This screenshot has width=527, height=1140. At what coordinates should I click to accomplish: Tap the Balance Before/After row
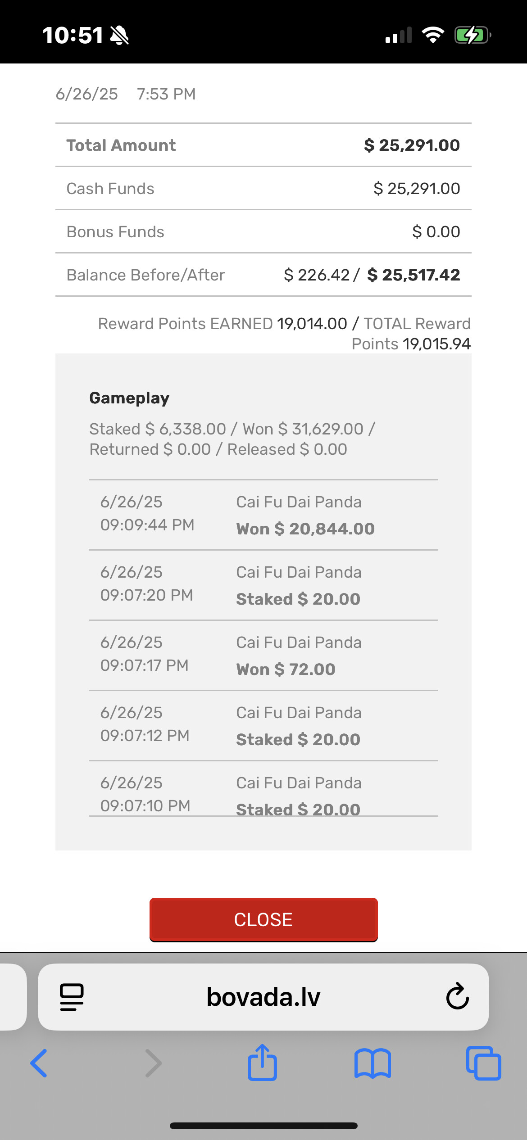coord(263,275)
